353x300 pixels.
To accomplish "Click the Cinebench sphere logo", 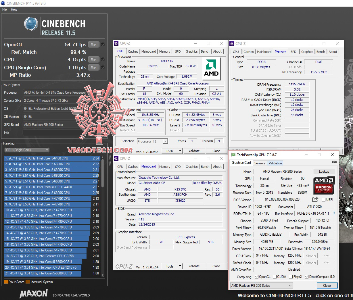I will click(31, 24).
